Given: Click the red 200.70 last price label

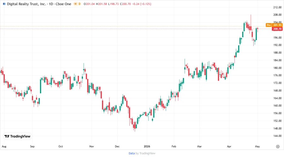Looking at the screenshot, I should (277, 29).
